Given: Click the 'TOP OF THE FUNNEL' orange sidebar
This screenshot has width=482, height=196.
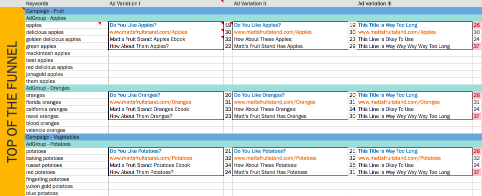Looking at the screenshot, I should [13, 101].
